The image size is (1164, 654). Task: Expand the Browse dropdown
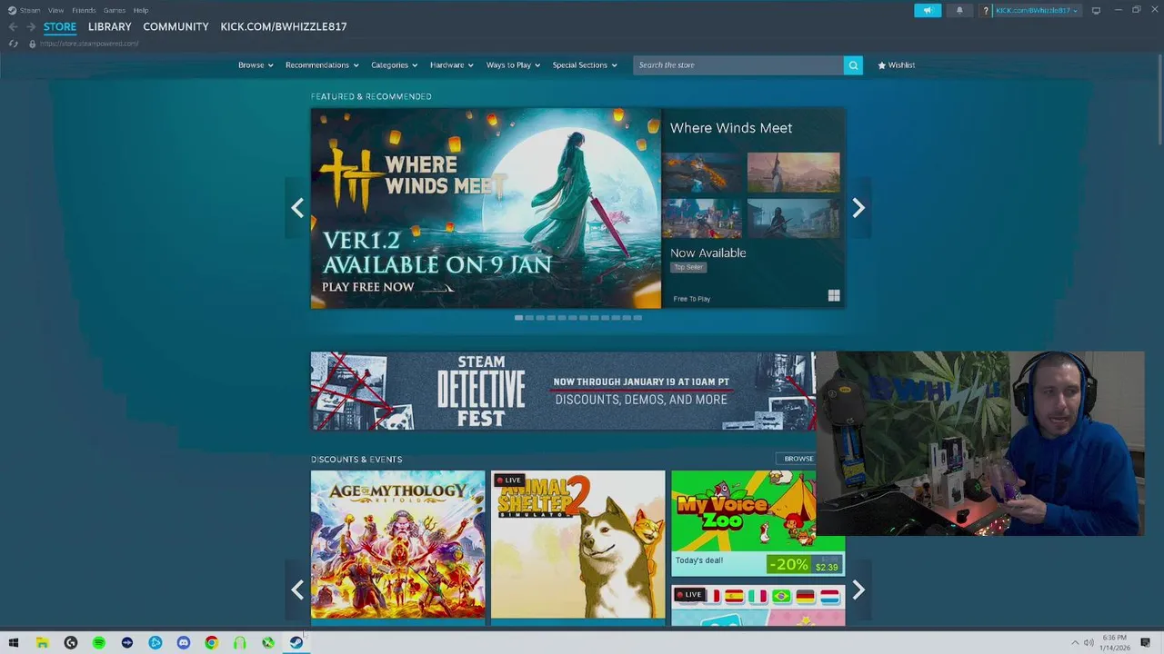[256, 65]
